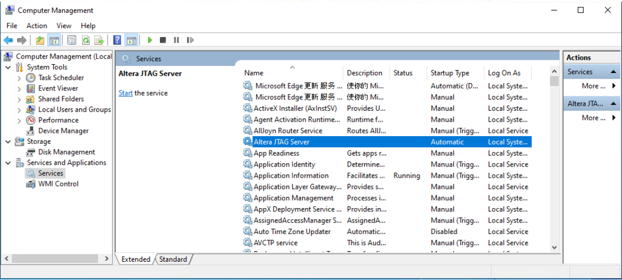Viewport: 622px width, 280px height.
Task: Expand the Shared Folders node
Action: 19,99
